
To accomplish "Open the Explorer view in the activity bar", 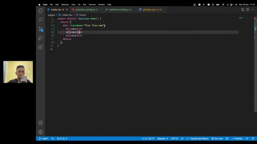I will pyautogui.click(x=41, y=11).
